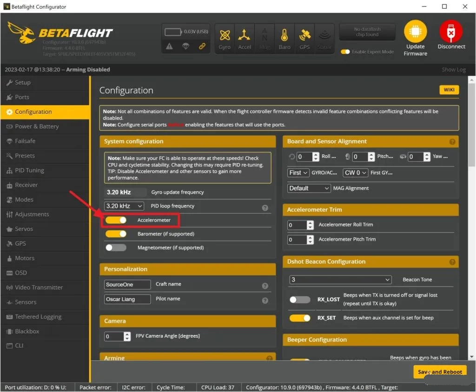Toggle the RX_LOST beacon switch
The width and height of the screenshot is (476, 392).
[x=300, y=300]
